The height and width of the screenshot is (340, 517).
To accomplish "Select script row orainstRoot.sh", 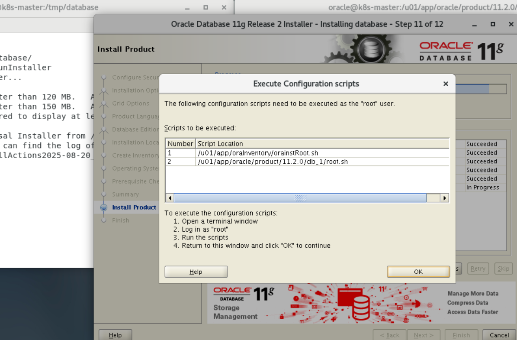I will tap(307, 153).
